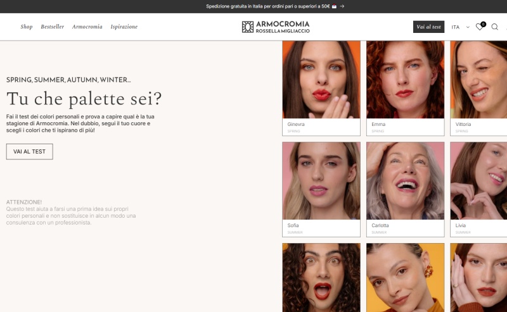Screen dimensions: 507x312
Task: Open the Shop menu
Action: point(27,27)
